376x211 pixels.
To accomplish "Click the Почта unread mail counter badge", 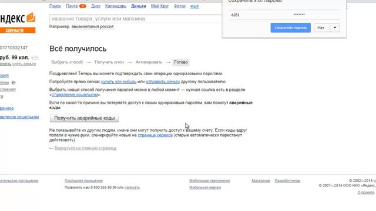I will tap(82, 6).
